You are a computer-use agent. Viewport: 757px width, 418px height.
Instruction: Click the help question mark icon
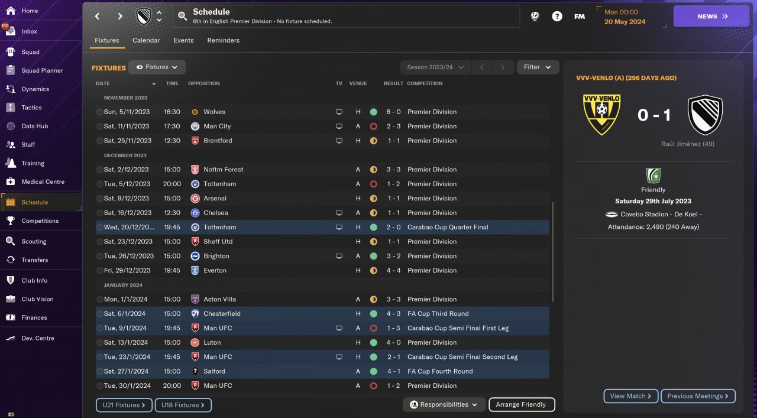click(557, 17)
